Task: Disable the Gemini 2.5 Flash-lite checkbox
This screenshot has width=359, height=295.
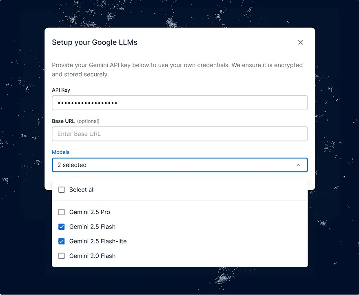Action: pyautogui.click(x=62, y=241)
